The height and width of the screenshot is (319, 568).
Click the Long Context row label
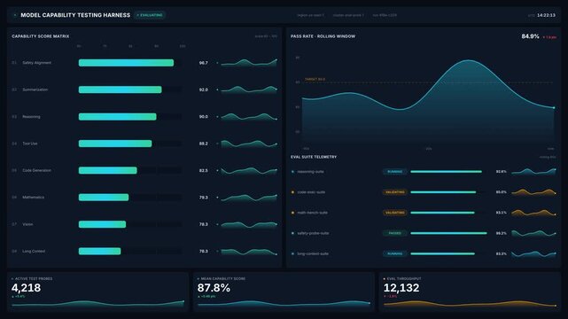[x=34, y=252]
